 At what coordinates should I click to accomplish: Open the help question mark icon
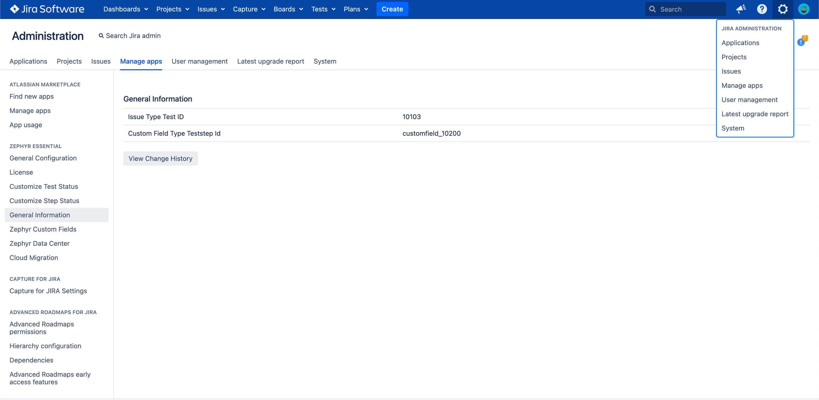coord(762,9)
